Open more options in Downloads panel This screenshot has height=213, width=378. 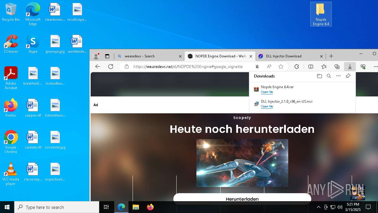pyautogui.click(x=338, y=76)
